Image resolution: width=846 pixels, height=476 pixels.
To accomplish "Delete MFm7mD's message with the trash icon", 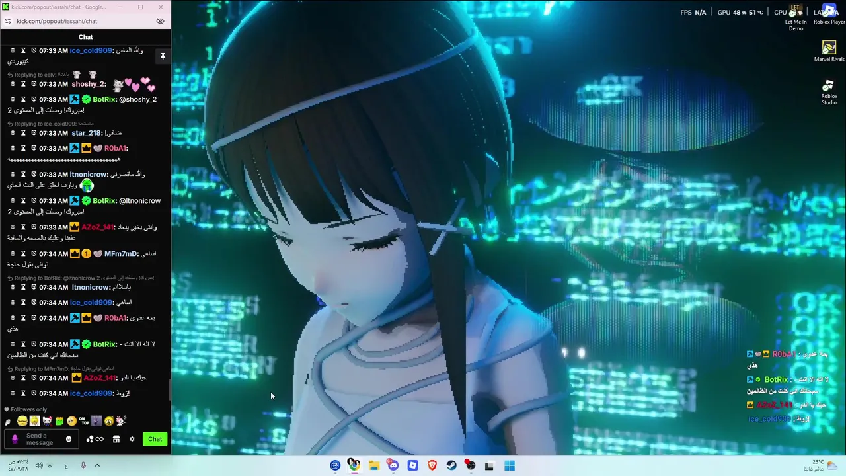I will (13, 254).
